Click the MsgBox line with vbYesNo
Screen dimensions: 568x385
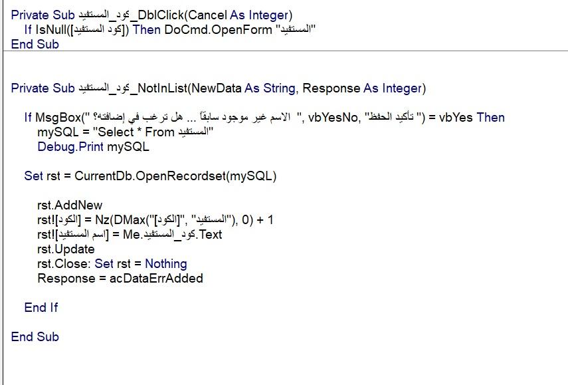(x=264, y=118)
